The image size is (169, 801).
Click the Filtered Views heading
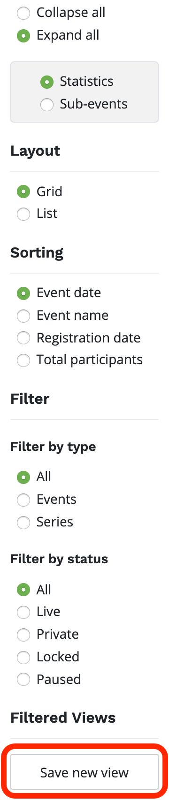pyautogui.click(x=63, y=718)
